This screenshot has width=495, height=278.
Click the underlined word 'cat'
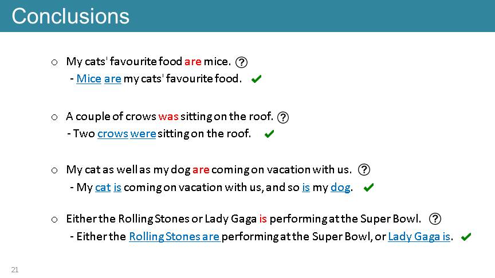103,188
